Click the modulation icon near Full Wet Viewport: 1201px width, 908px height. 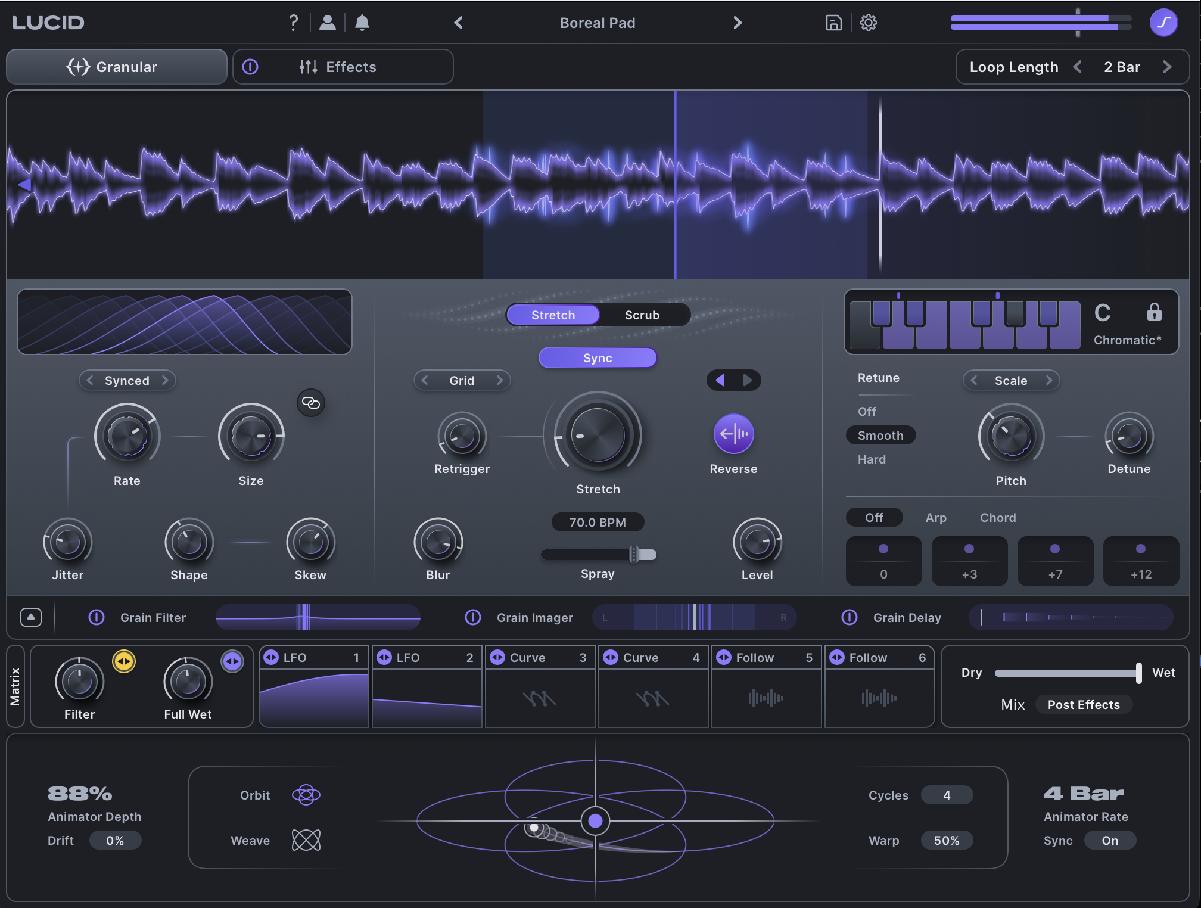(x=232, y=661)
